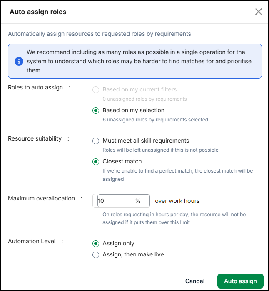Click '0 unassigned roles by requirements' text
The image size is (269, 291).
(x=144, y=99)
